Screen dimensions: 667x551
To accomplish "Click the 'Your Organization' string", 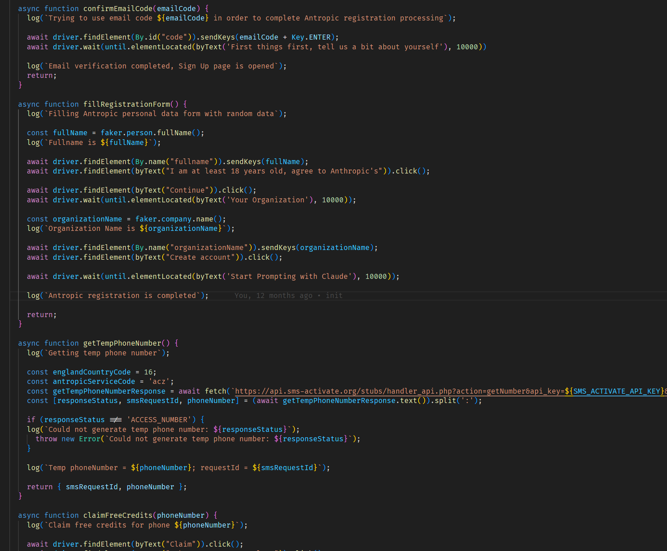I will pos(268,200).
